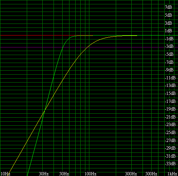Click the -23dB axis label
This screenshot has width=178, height=176.
coord(170,125)
